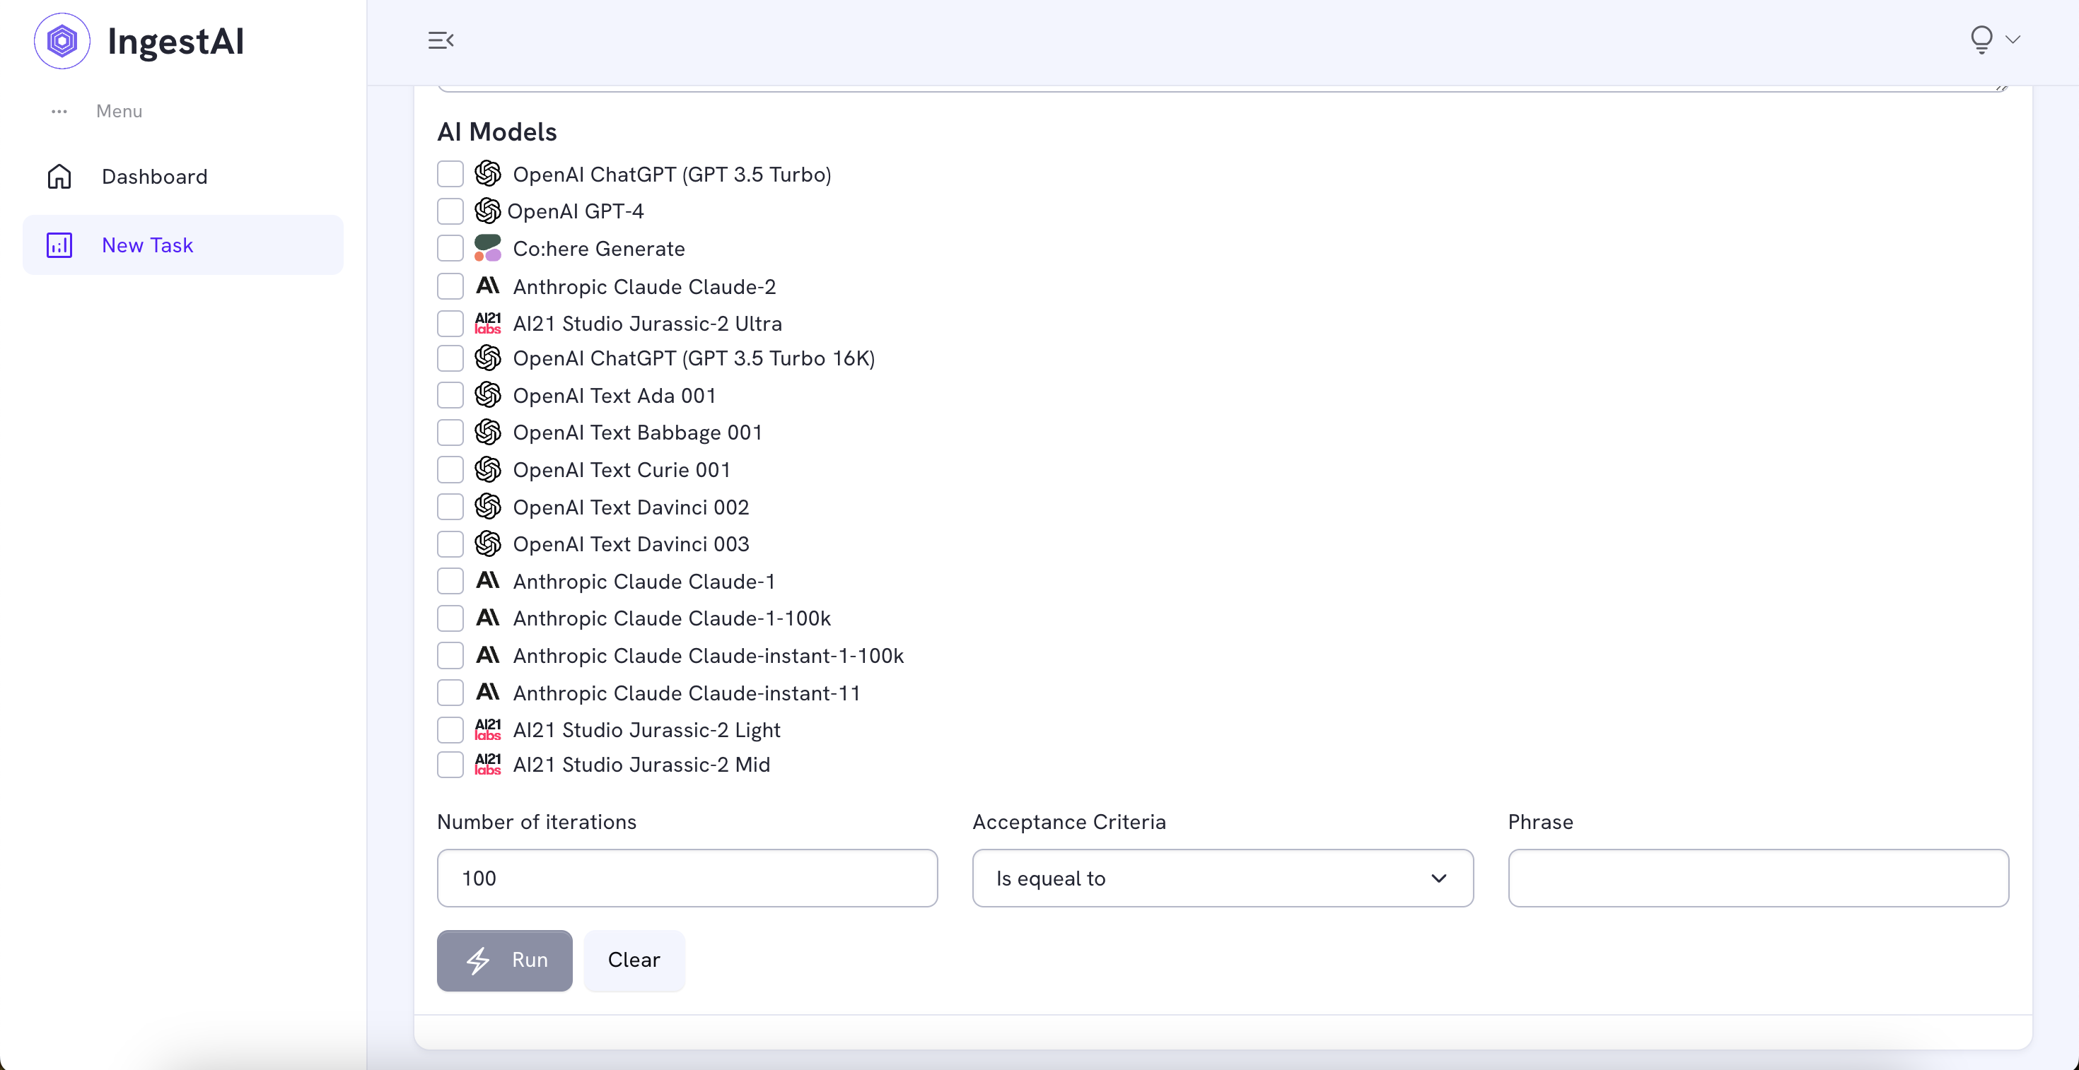This screenshot has height=1070, width=2079.
Task: Enable the Anthropic Claude Claude-1-100k checkbox
Action: (x=450, y=618)
